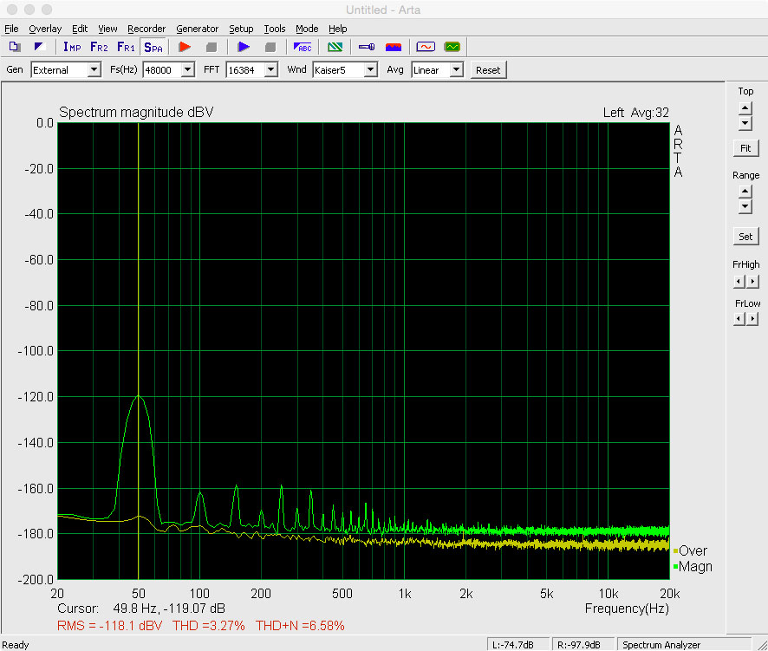Click the 'THD+N =6.58%' readout
Image resolution: width=768 pixels, height=651 pixels.
300,626
